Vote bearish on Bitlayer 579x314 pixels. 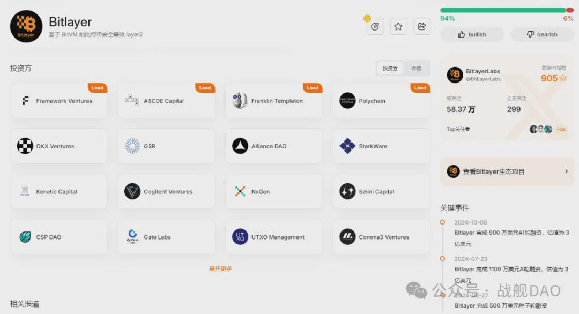click(x=542, y=34)
